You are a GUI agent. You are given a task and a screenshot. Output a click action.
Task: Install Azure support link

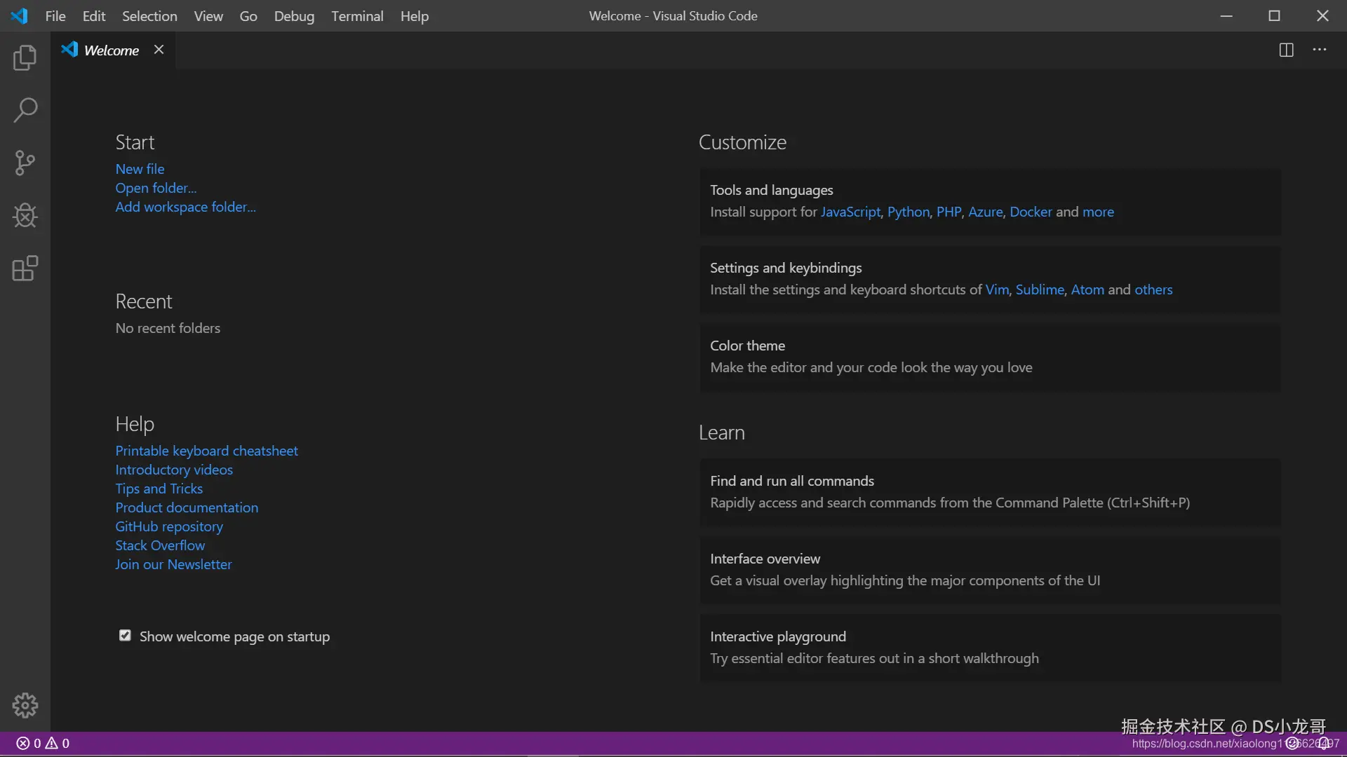coord(986,212)
